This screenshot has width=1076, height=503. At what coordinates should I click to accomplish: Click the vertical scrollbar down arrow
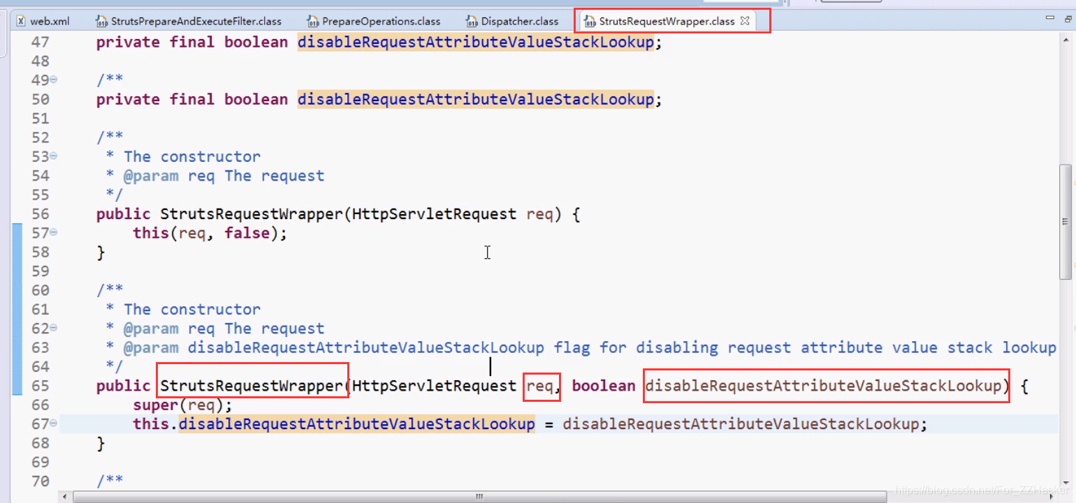coord(1065,483)
